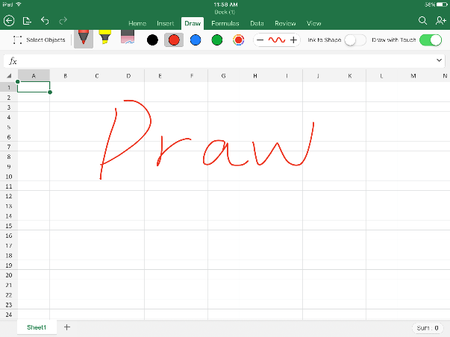Viewport: 450px width, 337px height.
Task: Pick the eraser tool
Action: [128, 39]
